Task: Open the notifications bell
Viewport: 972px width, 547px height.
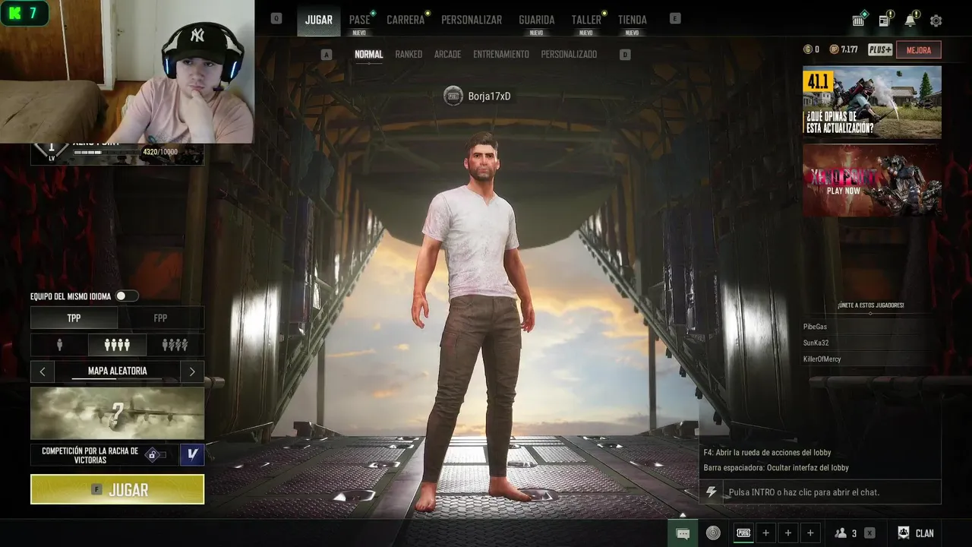Action: click(x=910, y=21)
